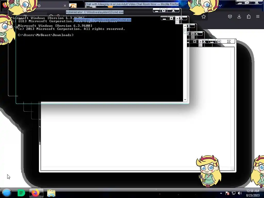Image resolution: width=264 pixels, height=198 pixels.
Task: Click '(c) 2013 Microsoft Corporation. All rights reserved.'
Action: point(71,29)
